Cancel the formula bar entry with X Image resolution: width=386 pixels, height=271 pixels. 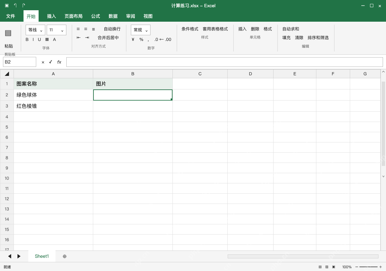point(43,62)
